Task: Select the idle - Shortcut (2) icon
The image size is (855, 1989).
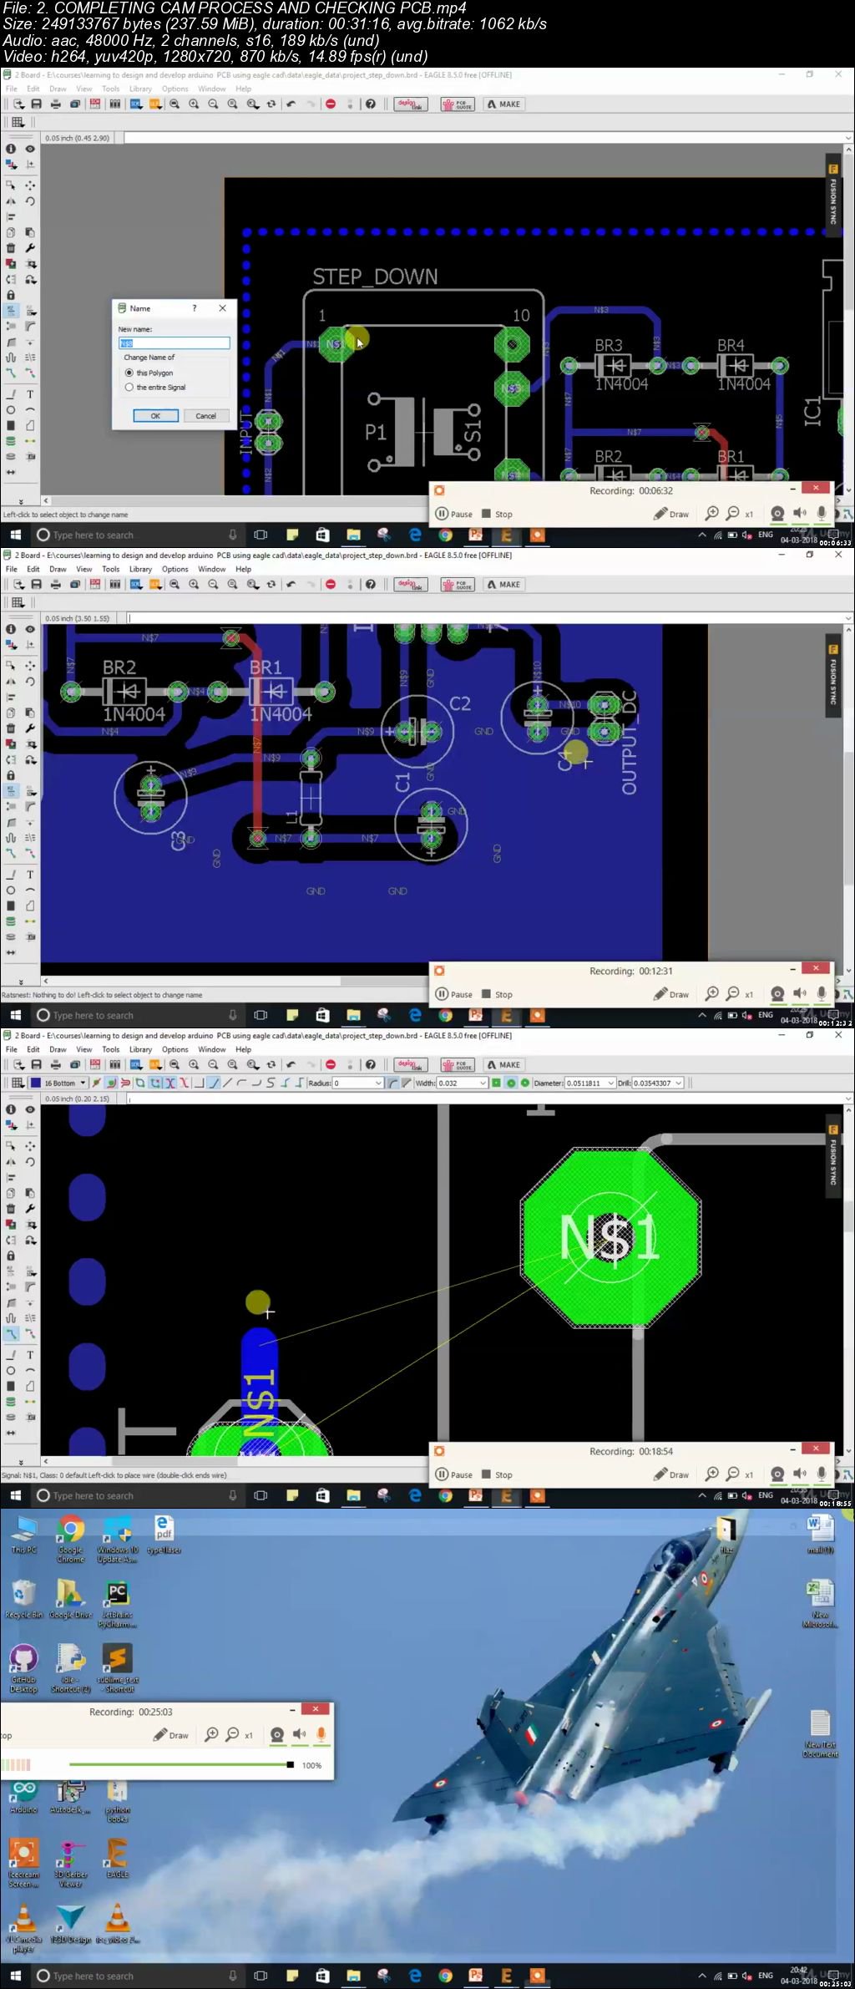Action: coord(71,1668)
